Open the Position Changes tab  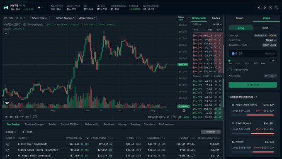coord(34,124)
